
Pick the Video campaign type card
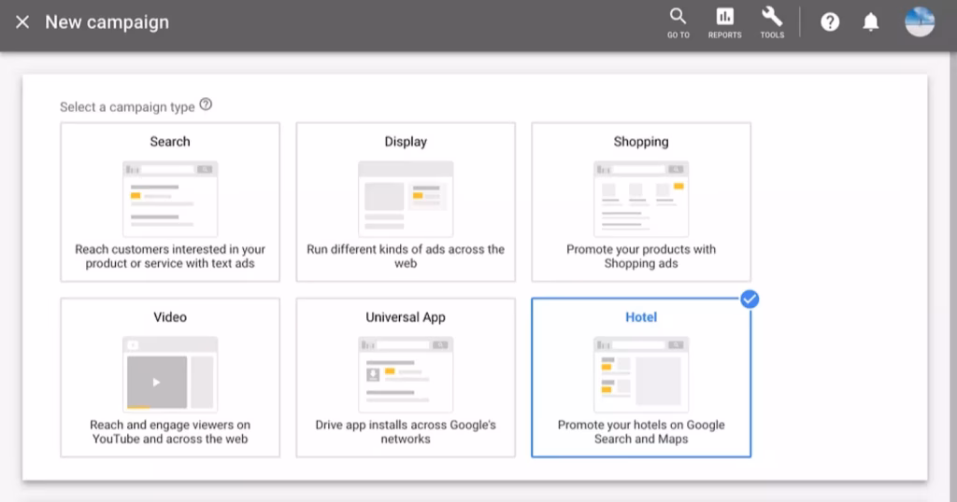(x=170, y=377)
